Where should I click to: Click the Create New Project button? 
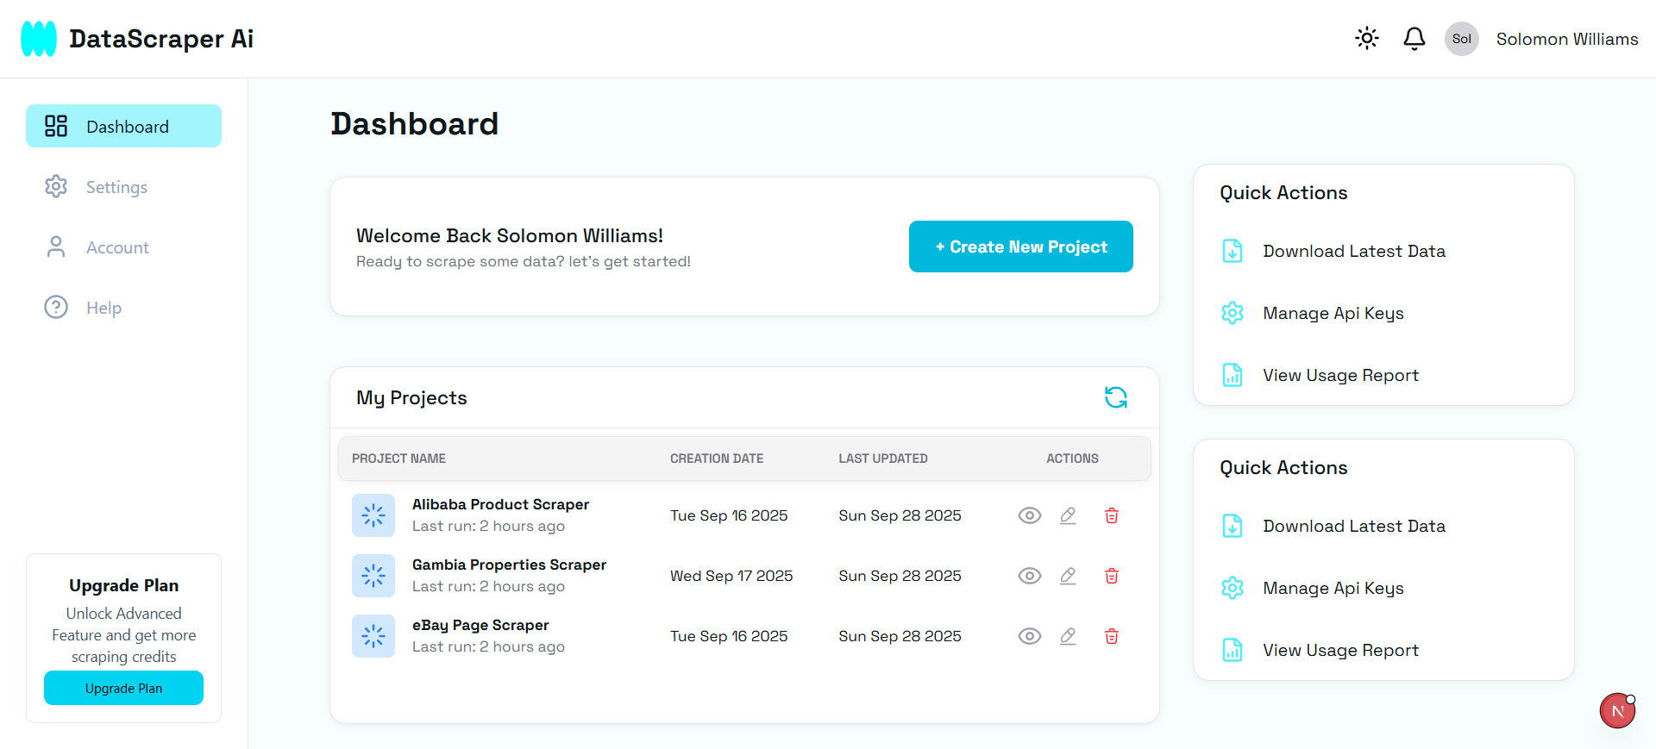click(1020, 247)
